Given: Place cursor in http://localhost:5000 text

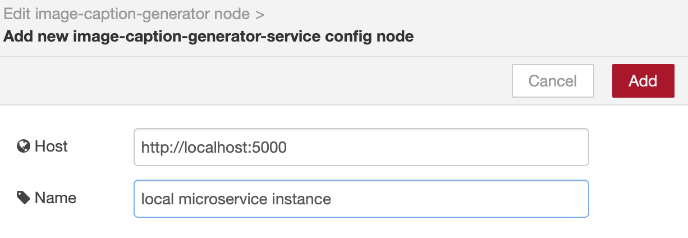Looking at the screenshot, I should click(214, 148).
